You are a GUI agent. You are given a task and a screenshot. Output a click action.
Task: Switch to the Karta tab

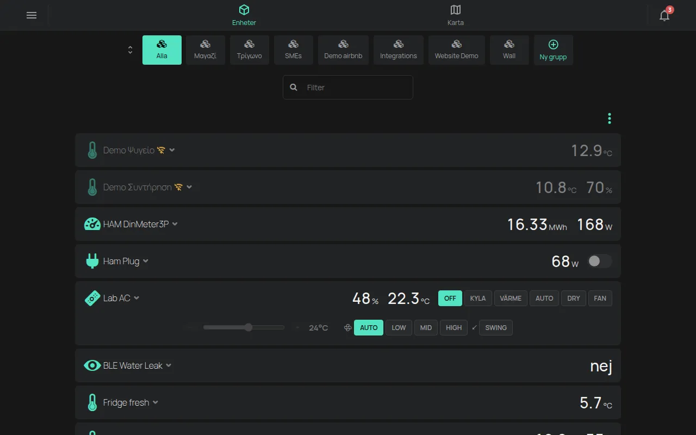pyautogui.click(x=456, y=15)
